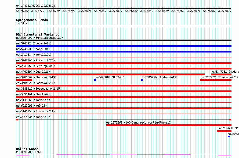Click the red bar under esv2672269
The height and width of the screenshot is (158, 239).
tap(169, 125)
